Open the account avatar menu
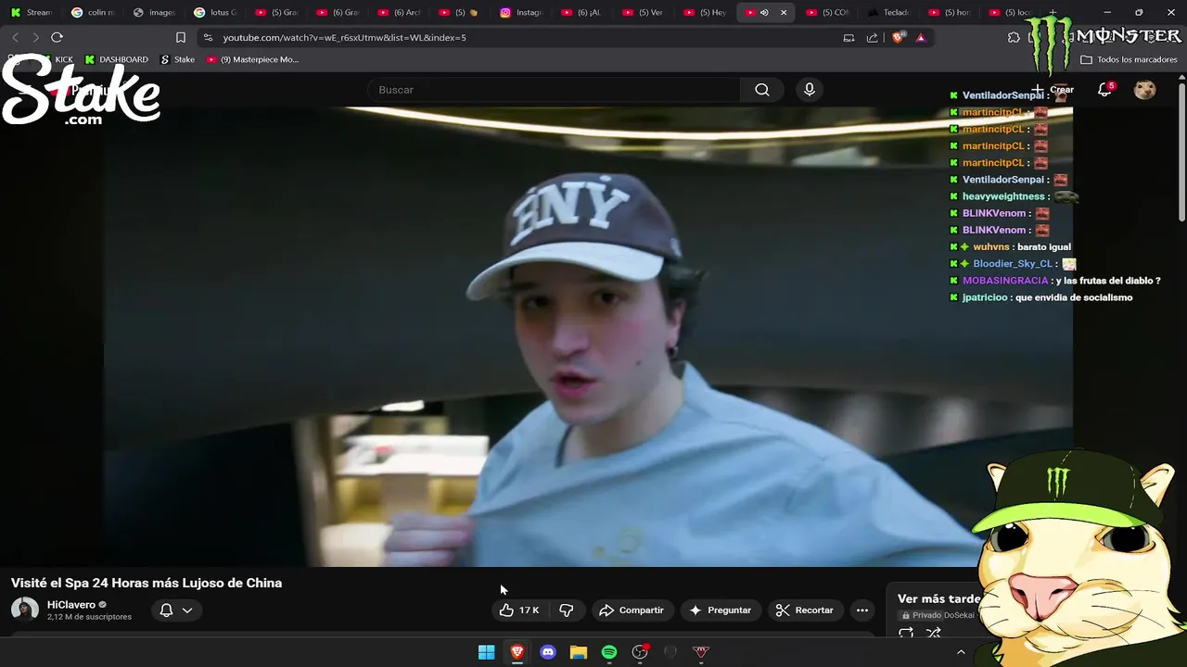Screen dimensions: 1187x667 click(1145, 90)
